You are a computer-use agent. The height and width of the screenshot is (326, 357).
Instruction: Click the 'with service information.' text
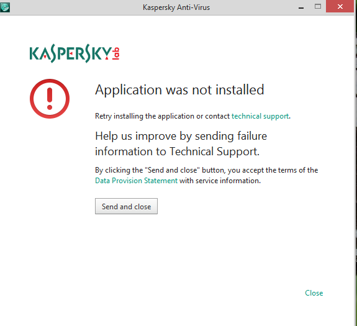(220, 181)
